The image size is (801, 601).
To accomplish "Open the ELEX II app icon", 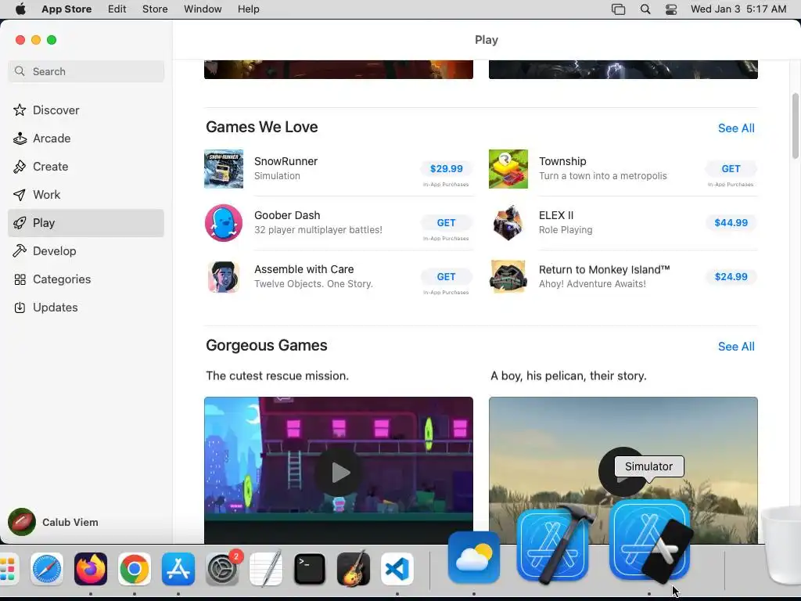I will click(x=508, y=223).
